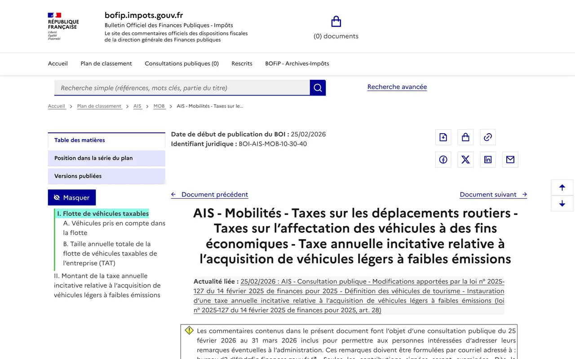
Task: Download the document as PDF
Action: coord(443,137)
